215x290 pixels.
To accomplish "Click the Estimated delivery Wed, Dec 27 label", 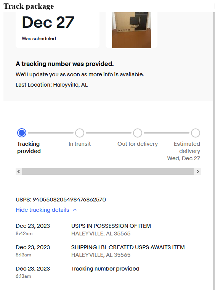I will click(x=184, y=151).
